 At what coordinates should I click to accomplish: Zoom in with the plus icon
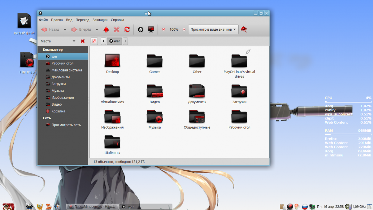[184, 29]
